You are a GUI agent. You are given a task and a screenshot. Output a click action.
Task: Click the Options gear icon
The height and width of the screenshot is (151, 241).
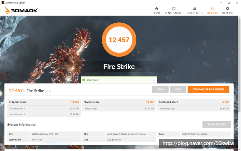tap(227, 8)
